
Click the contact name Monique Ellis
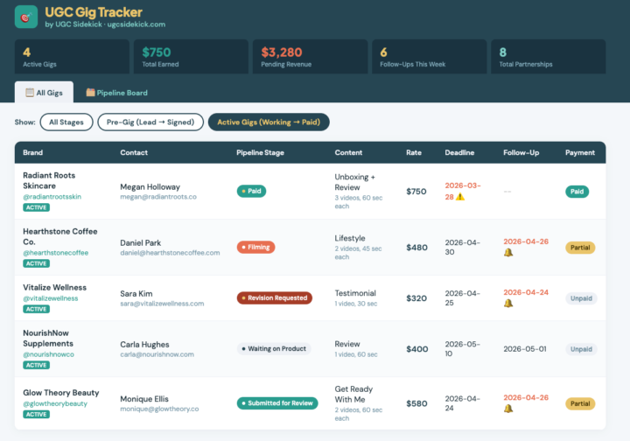(144, 399)
